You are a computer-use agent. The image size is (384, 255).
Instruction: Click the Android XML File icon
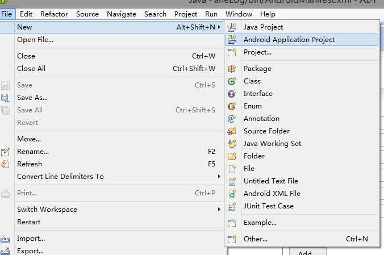point(232,194)
